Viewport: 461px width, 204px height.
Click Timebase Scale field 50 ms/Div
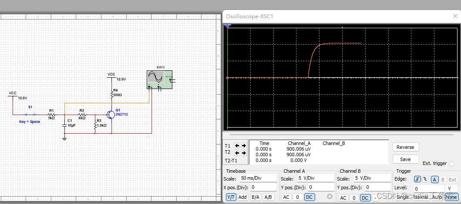(259, 178)
